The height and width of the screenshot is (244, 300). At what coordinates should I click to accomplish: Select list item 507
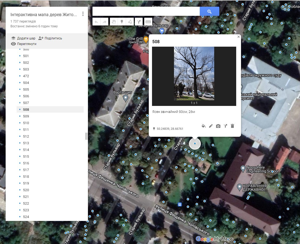tap(50, 103)
